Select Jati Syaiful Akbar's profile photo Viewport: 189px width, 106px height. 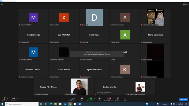click(140, 87)
